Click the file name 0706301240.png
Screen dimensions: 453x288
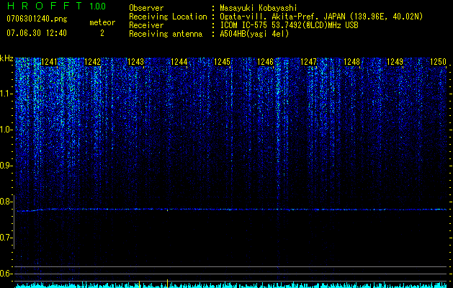coord(37,19)
